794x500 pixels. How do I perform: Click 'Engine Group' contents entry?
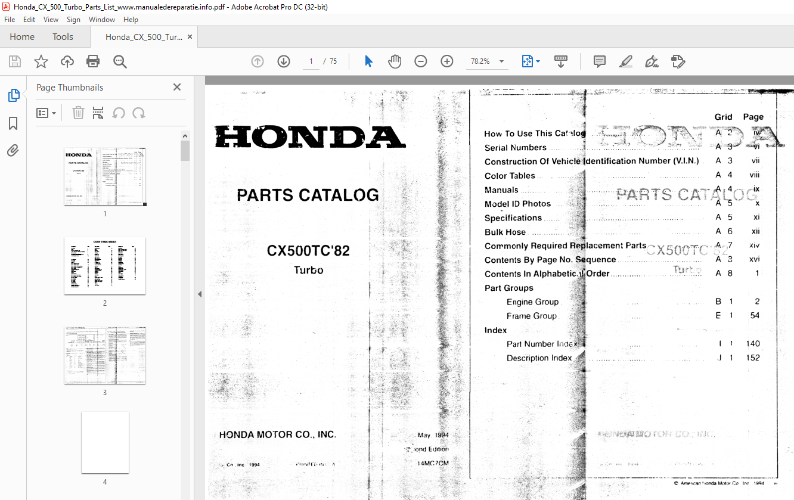[x=532, y=302]
